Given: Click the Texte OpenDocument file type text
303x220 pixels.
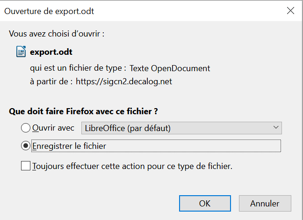Looking at the screenshot, I should (170, 68).
